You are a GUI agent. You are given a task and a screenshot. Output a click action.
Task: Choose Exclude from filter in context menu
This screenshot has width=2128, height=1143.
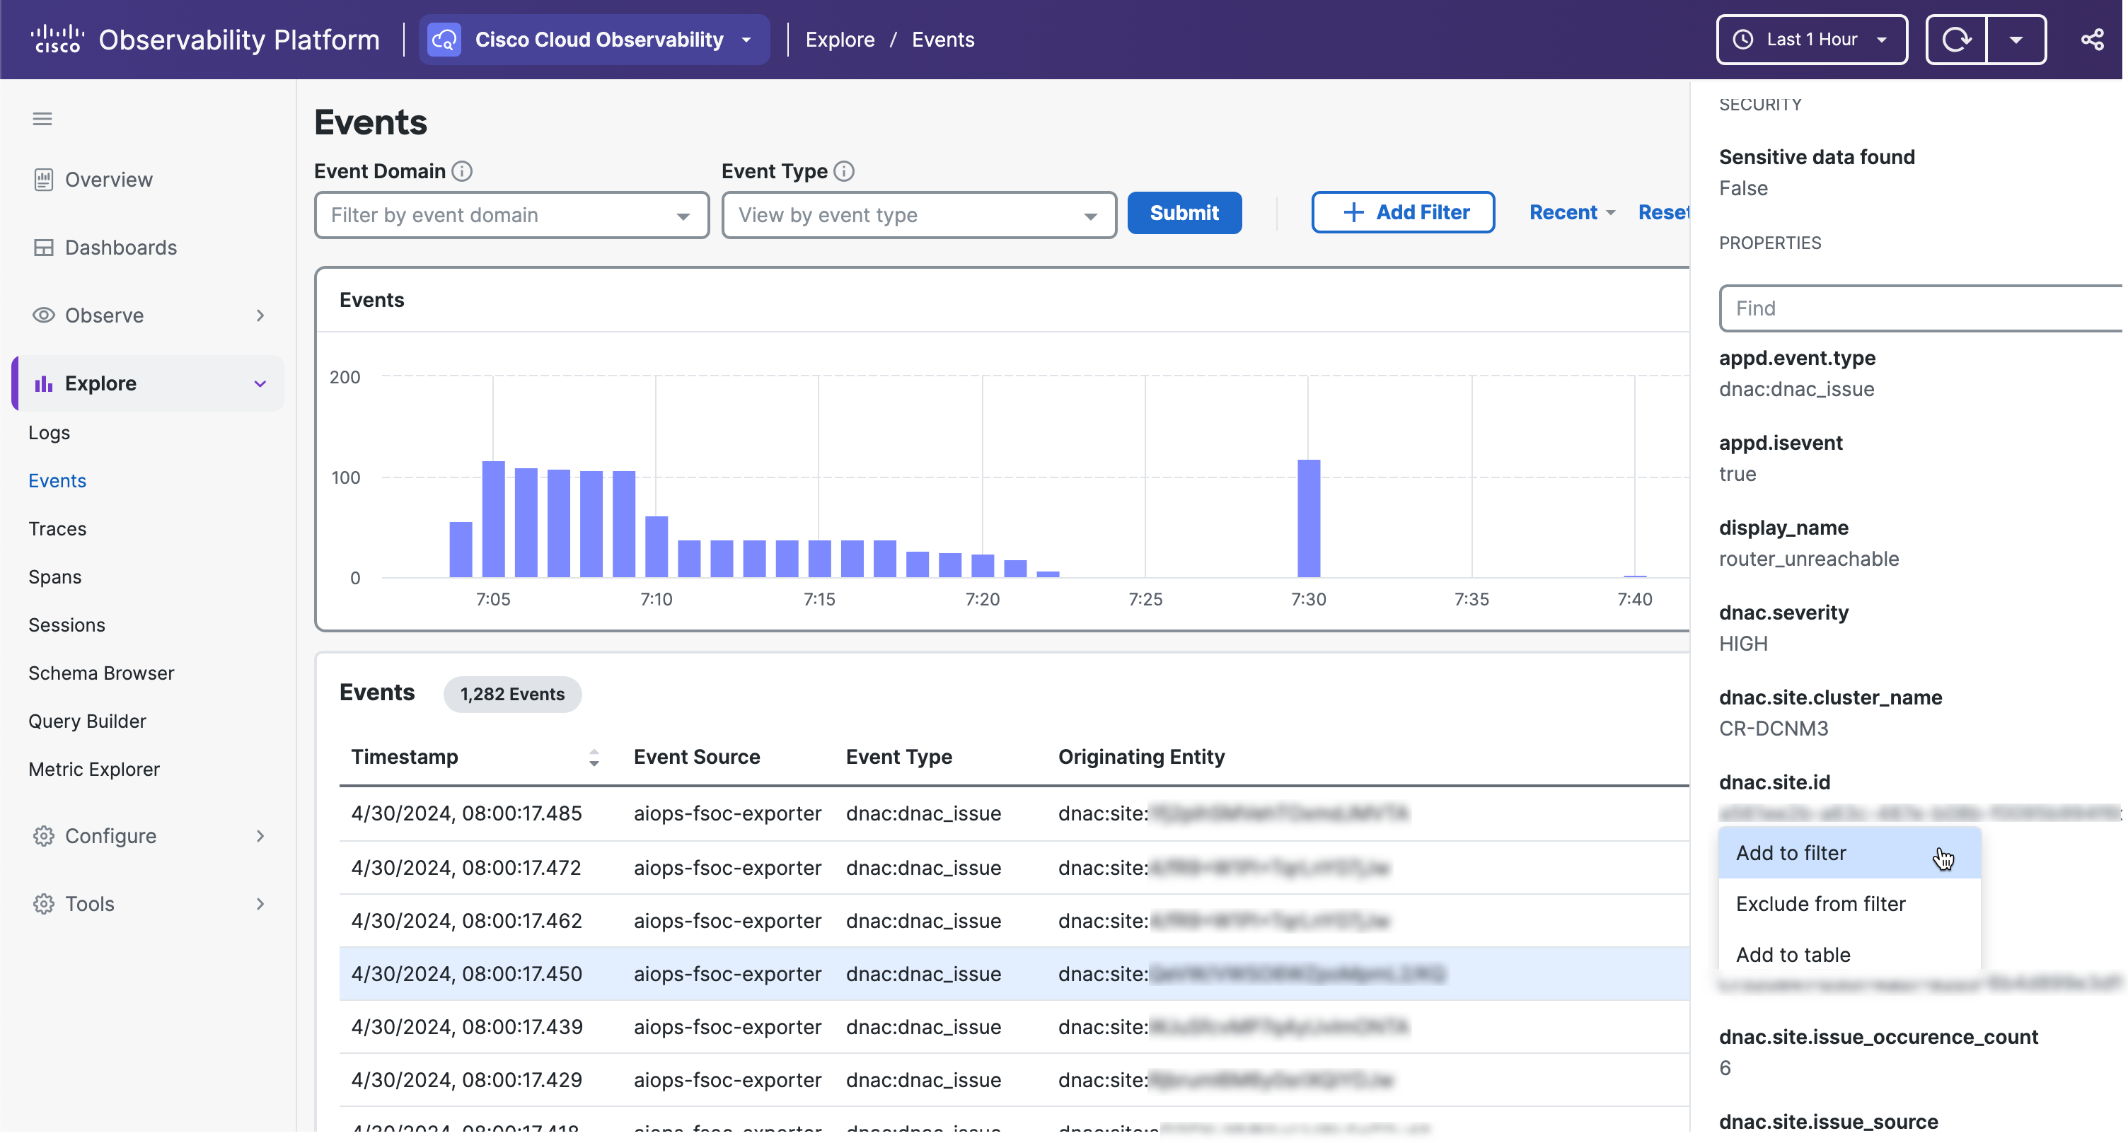point(1849,903)
